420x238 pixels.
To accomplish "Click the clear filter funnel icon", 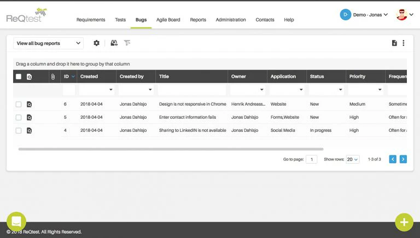I will point(127,43).
